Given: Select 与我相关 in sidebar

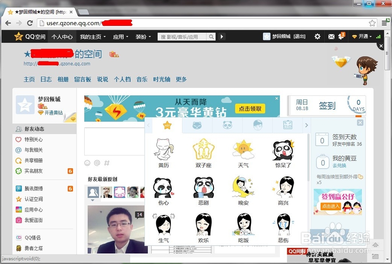Looking at the screenshot, I should (33, 150).
